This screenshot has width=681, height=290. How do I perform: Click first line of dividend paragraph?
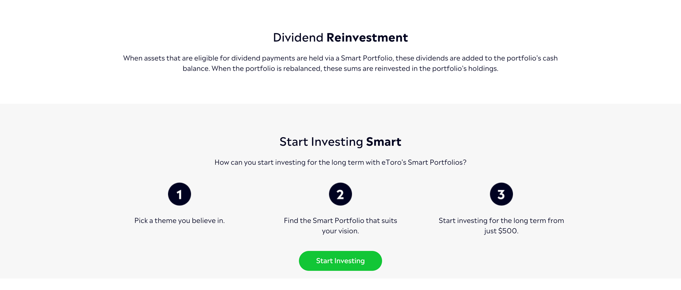340,58
